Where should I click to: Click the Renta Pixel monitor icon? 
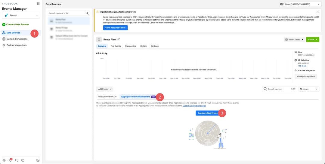tap(99, 39)
